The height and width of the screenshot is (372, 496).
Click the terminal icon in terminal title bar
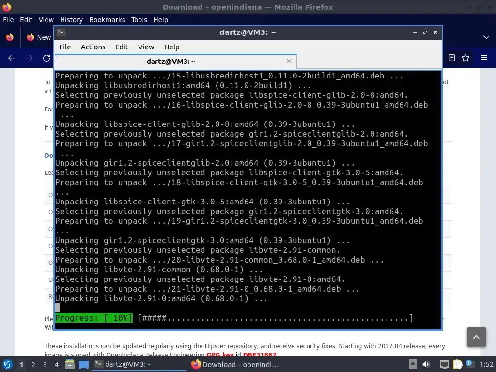pos(61,32)
